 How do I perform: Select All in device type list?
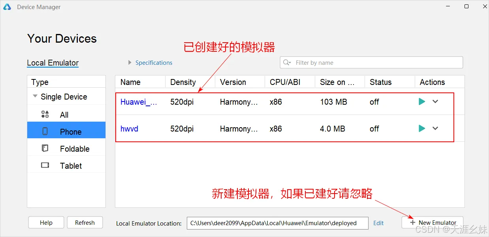click(66, 115)
